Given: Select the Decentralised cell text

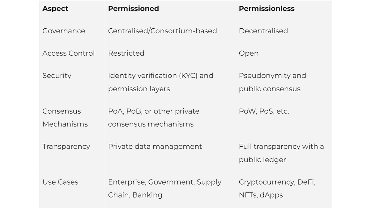Looking at the screenshot, I should point(263,31).
